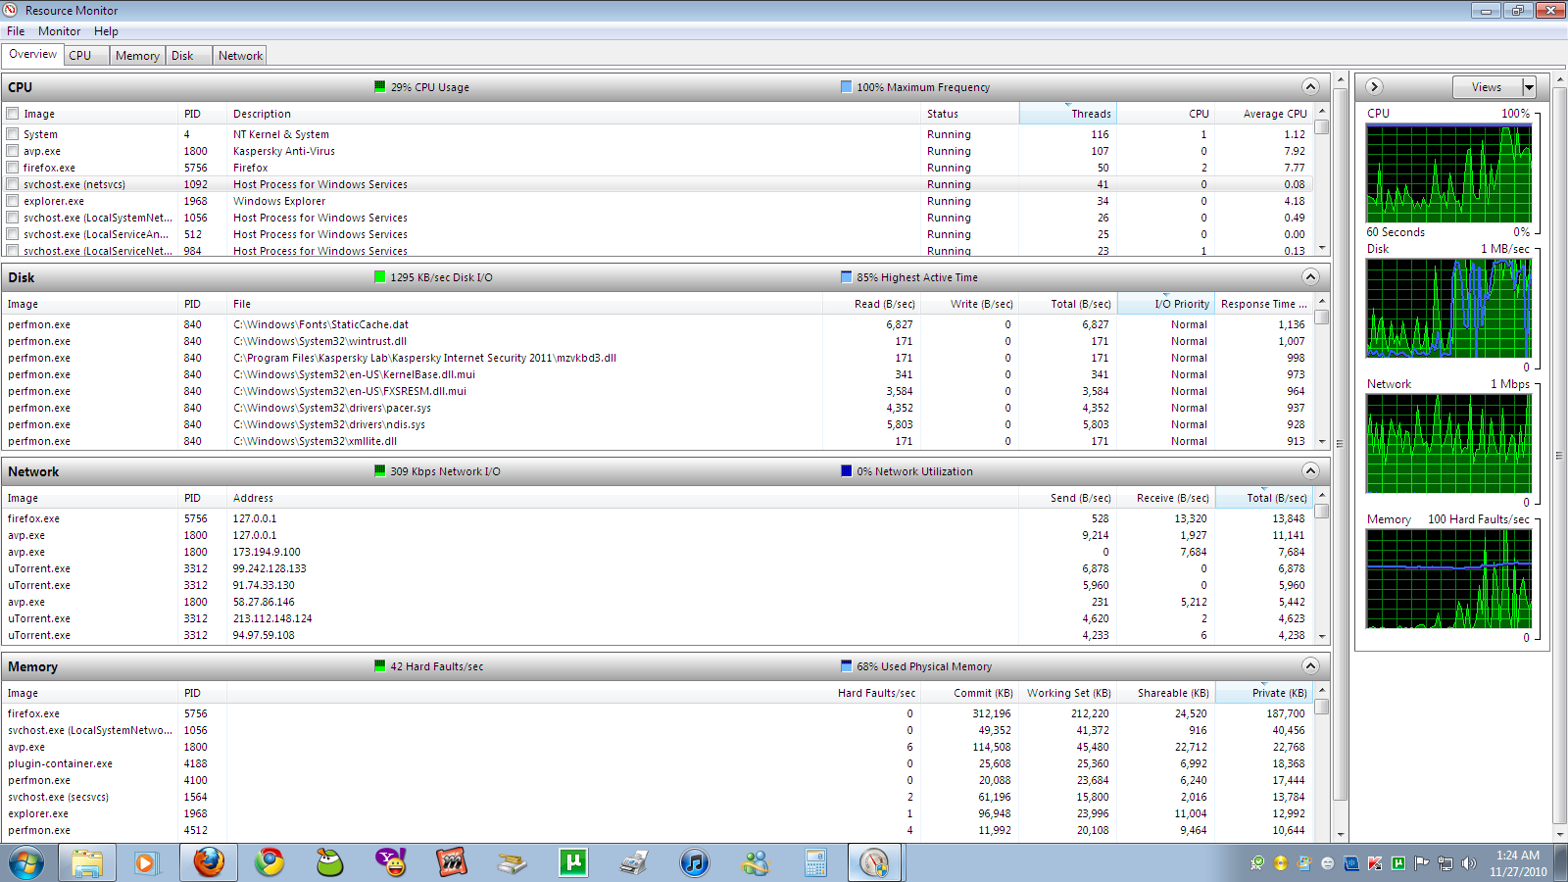
Task: Launch Calculator from the taskbar
Action: click(813, 863)
